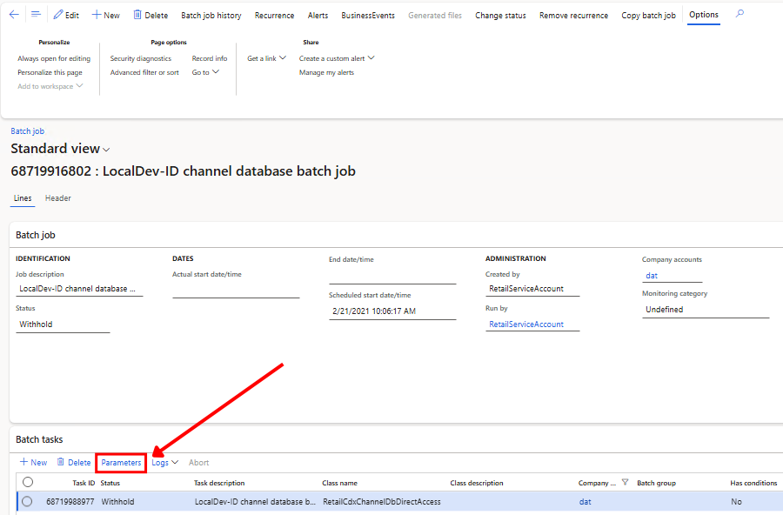Expand Create a custom alert dropdown
783x515 pixels.
(x=337, y=58)
